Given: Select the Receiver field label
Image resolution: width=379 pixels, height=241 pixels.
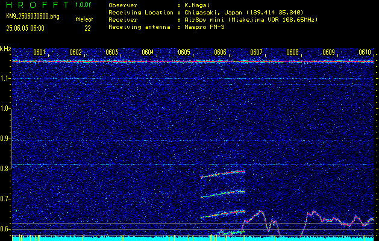Looking at the screenshot, I should [x=123, y=19].
